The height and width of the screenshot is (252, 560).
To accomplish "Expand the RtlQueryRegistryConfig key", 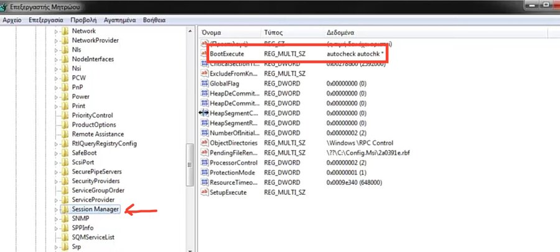I will 56,143.
